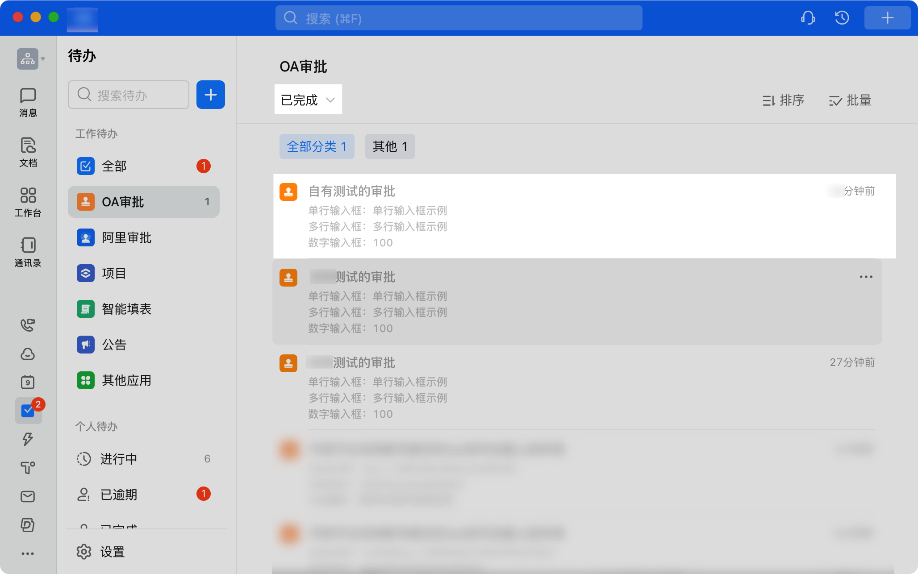The height and width of the screenshot is (574, 918).
Task: Click the 批量 batch button
Action: pyautogui.click(x=850, y=100)
